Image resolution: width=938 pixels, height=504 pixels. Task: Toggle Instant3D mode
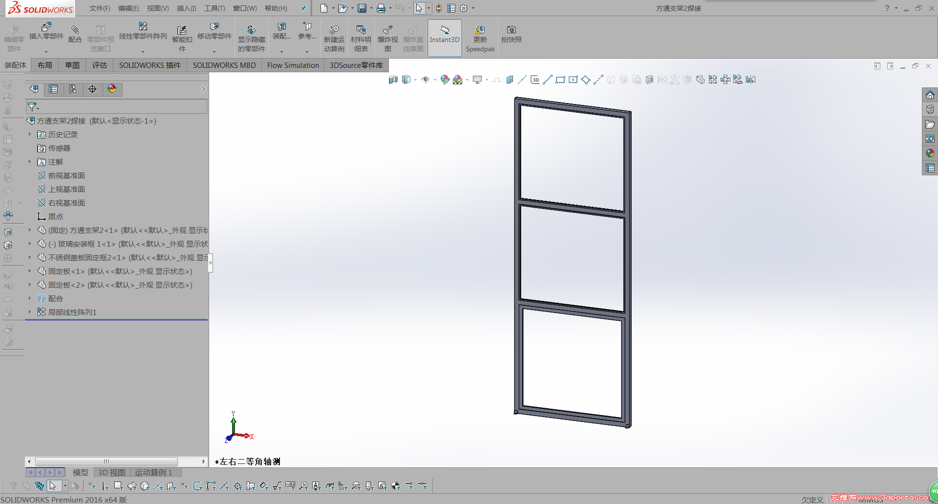pos(445,38)
